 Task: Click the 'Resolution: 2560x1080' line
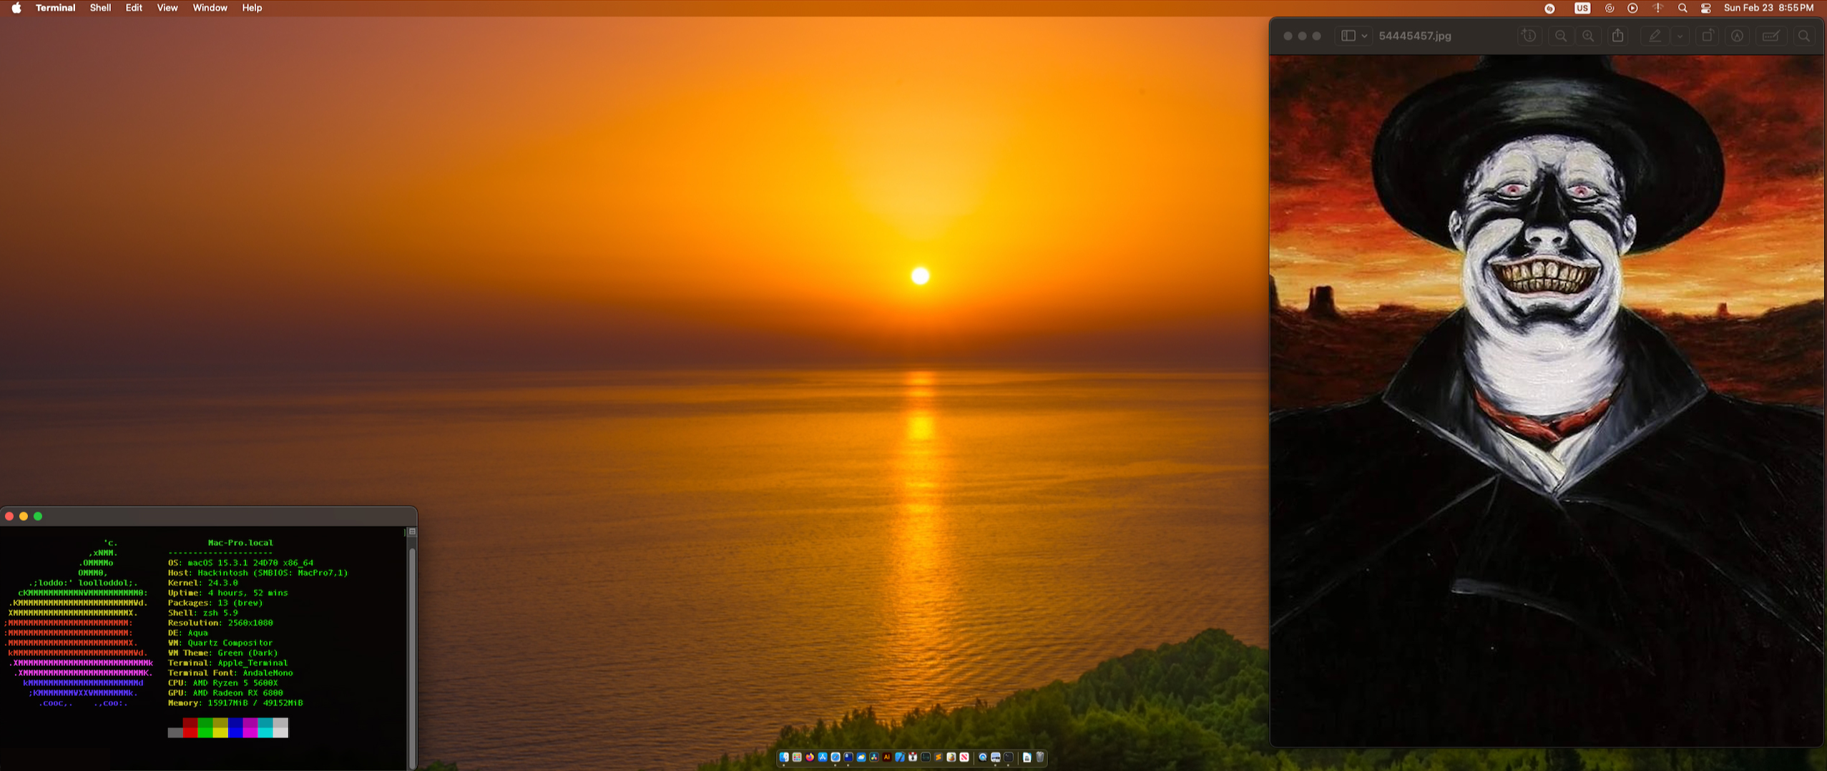220,623
